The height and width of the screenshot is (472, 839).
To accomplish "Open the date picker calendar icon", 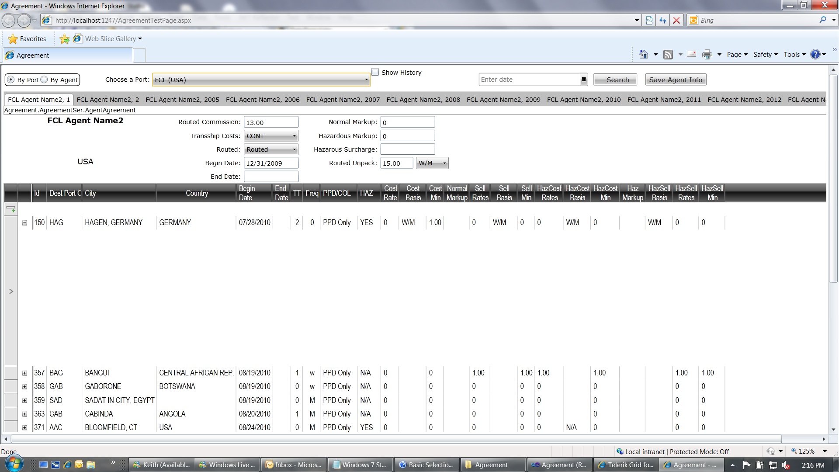I will tap(583, 80).
